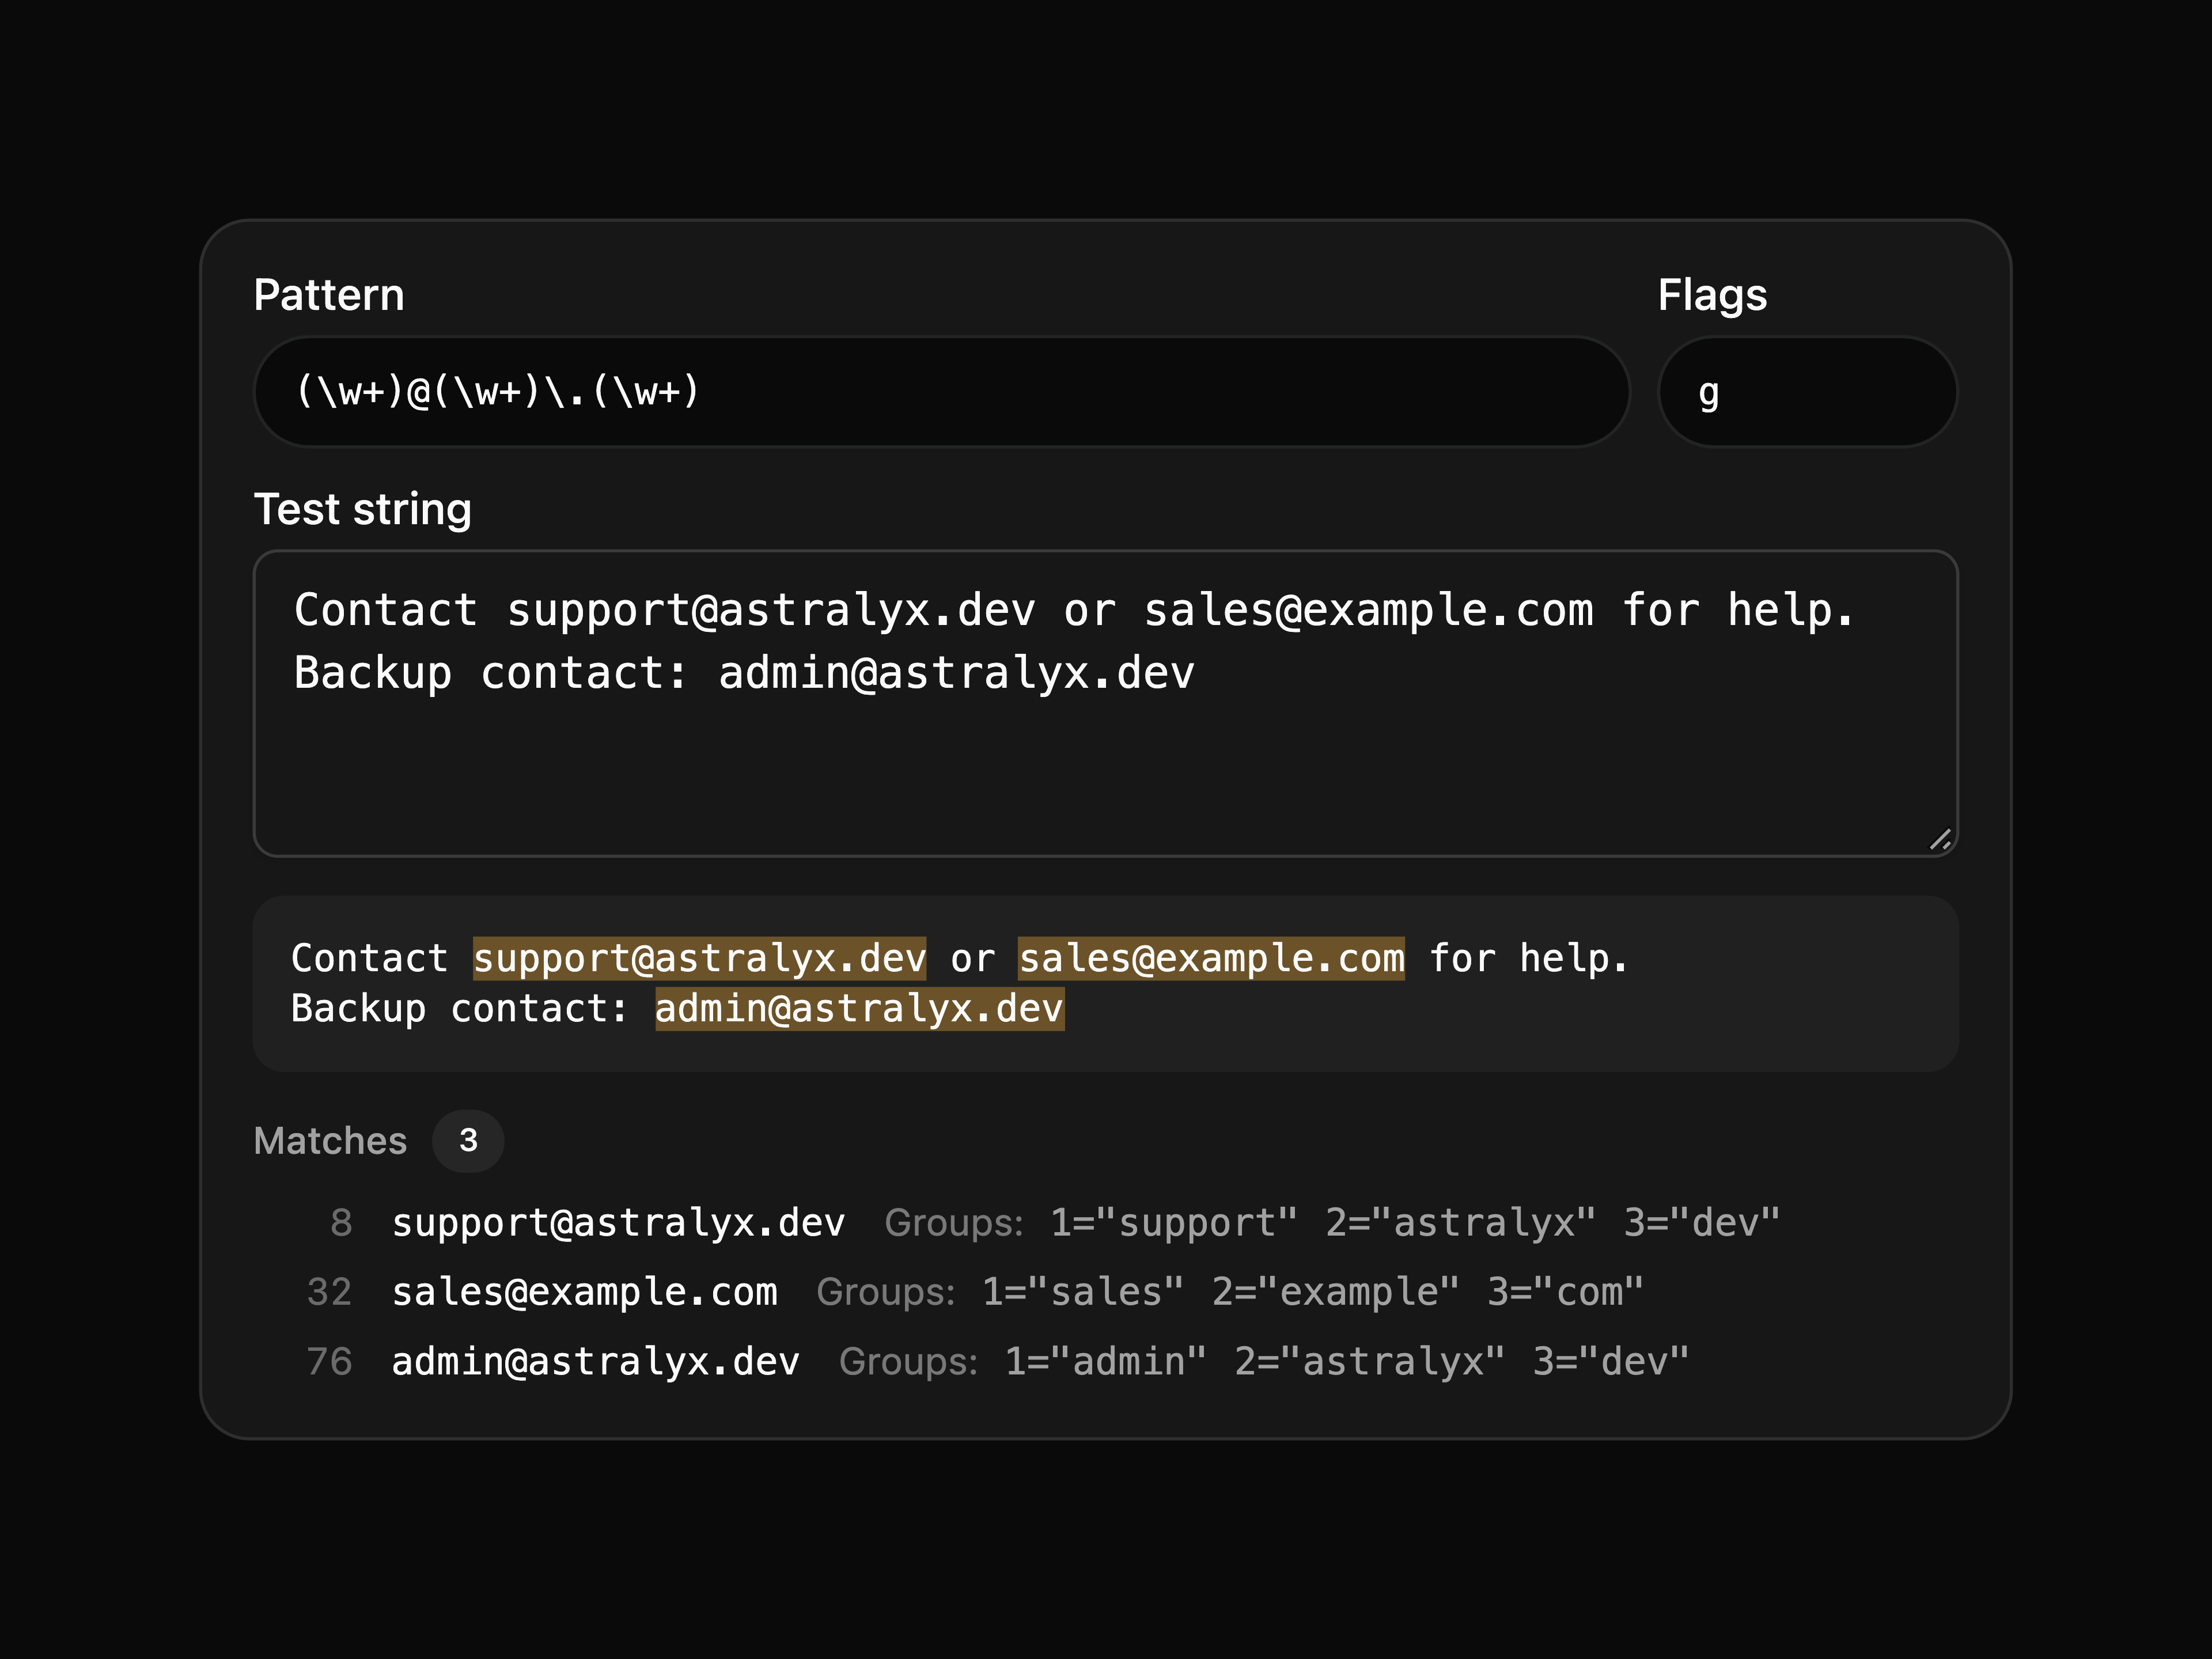
Task: Grab the textarea resize handle corner
Action: (1940, 840)
